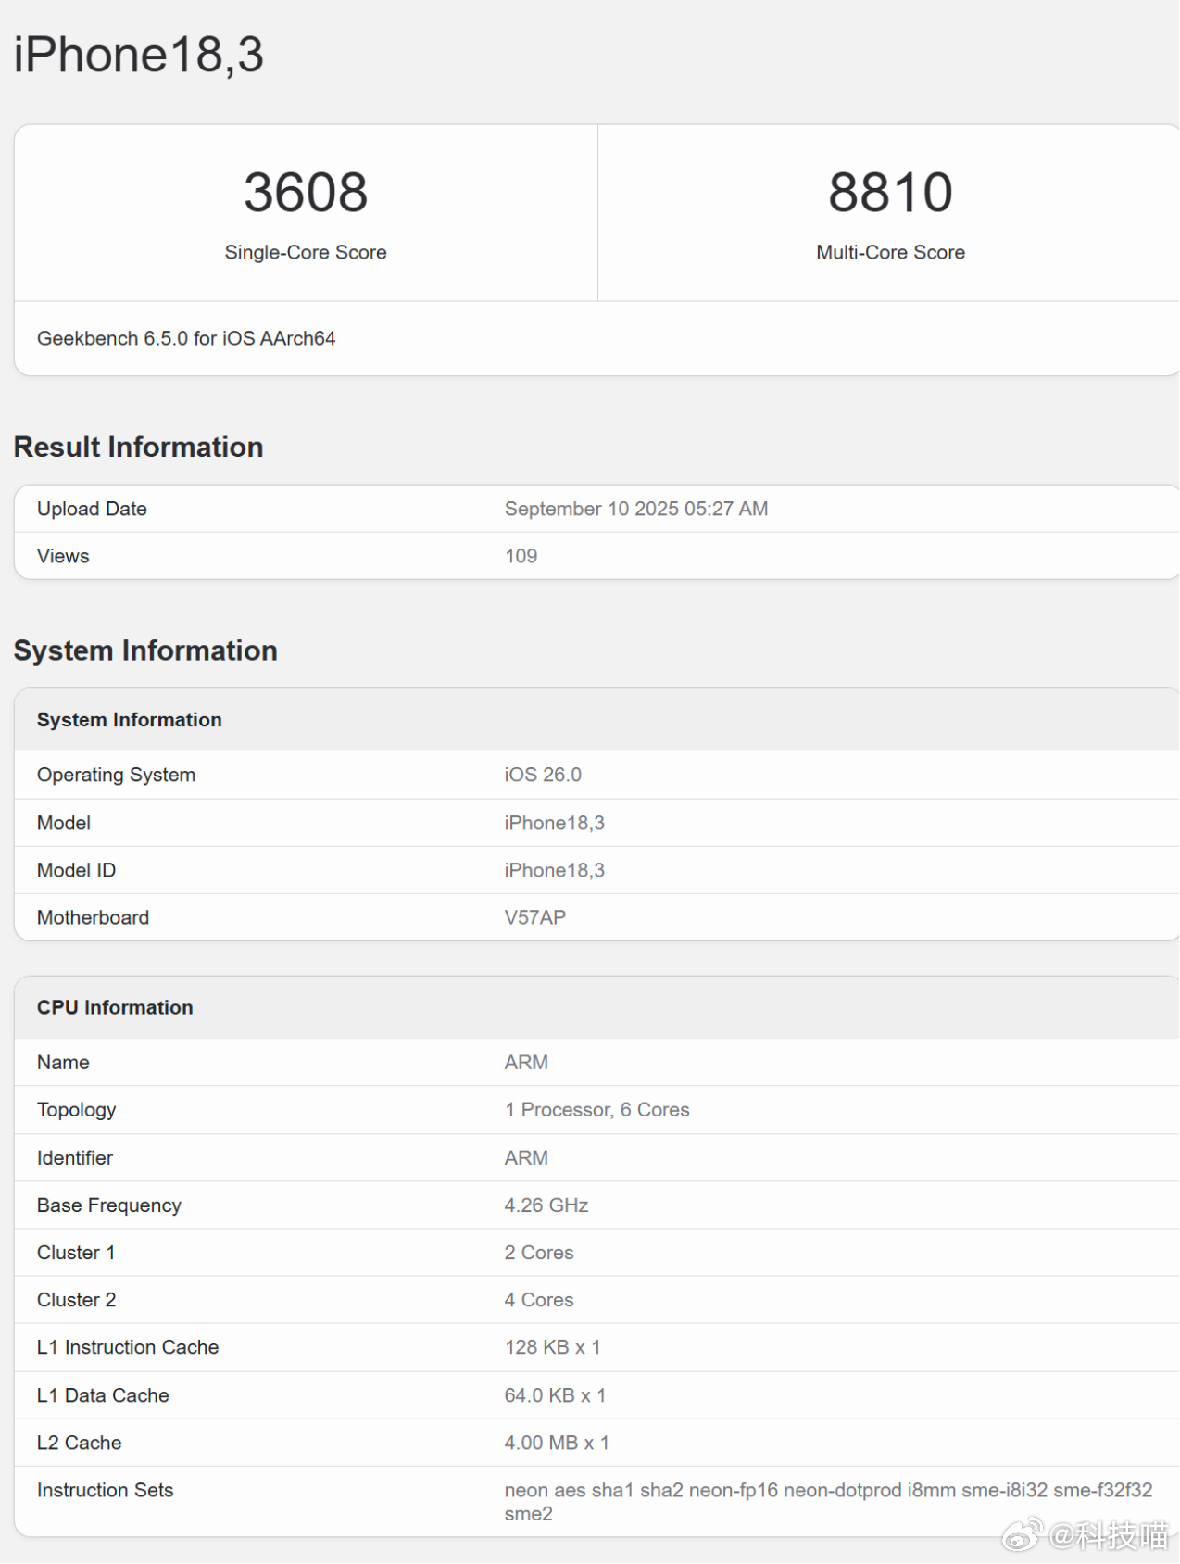This screenshot has height=1564, width=1180.
Task: Click the 128 KB x 1 value
Action: coord(553,1347)
